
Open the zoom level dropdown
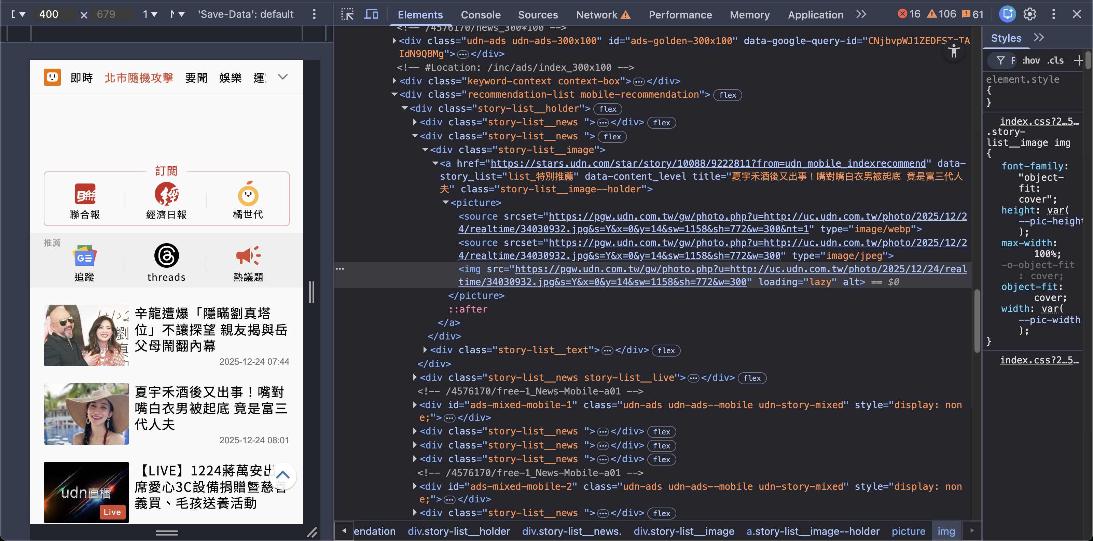tap(150, 14)
